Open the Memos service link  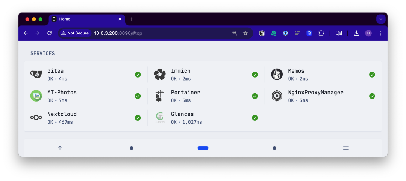(296, 71)
